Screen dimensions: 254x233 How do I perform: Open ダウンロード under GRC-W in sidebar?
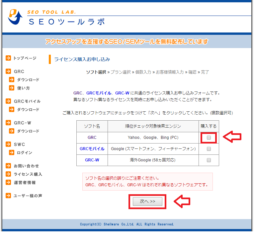(28, 131)
